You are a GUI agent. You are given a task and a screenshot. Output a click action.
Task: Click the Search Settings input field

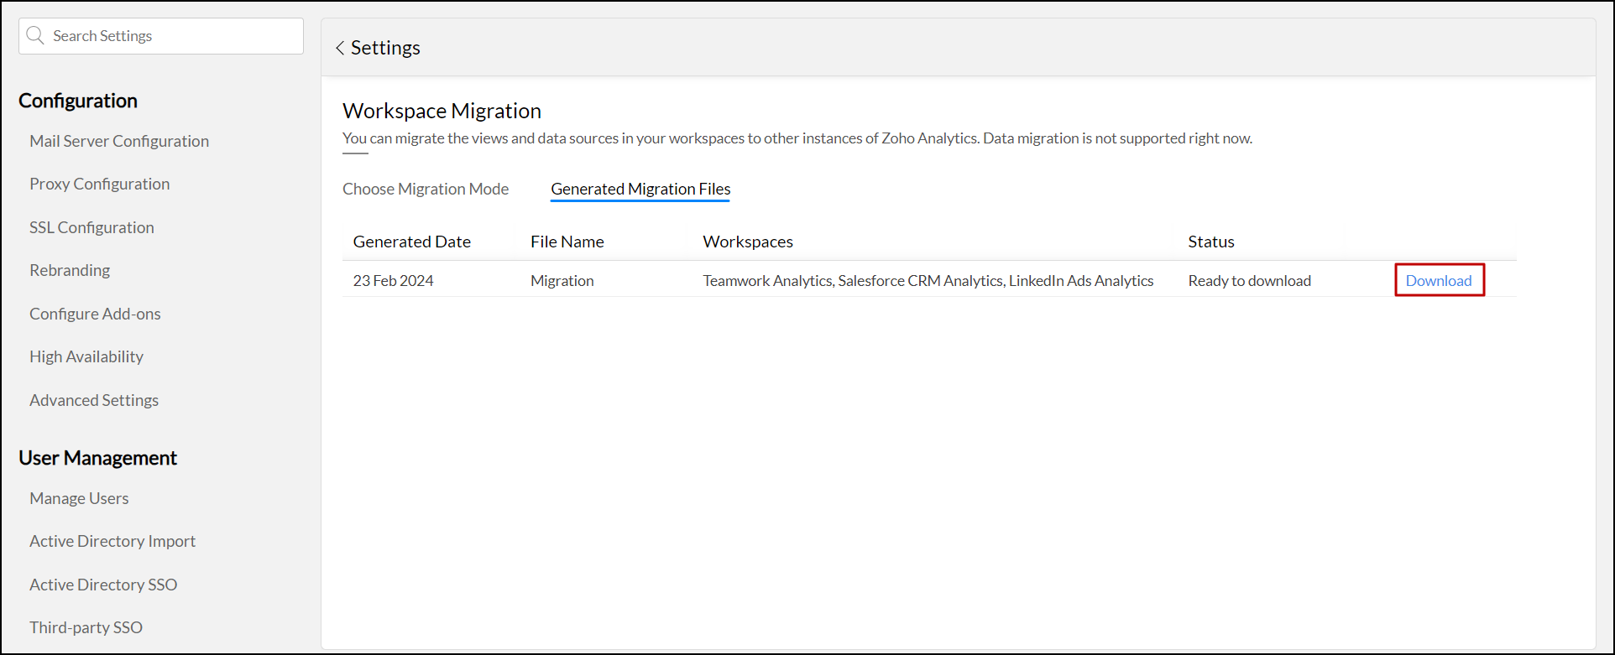[x=172, y=36]
